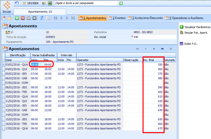This screenshot has width=211, height=139.
Task: Click the X icon in Apontamentos header
Action: pyautogui.click(x=171, y=49)
